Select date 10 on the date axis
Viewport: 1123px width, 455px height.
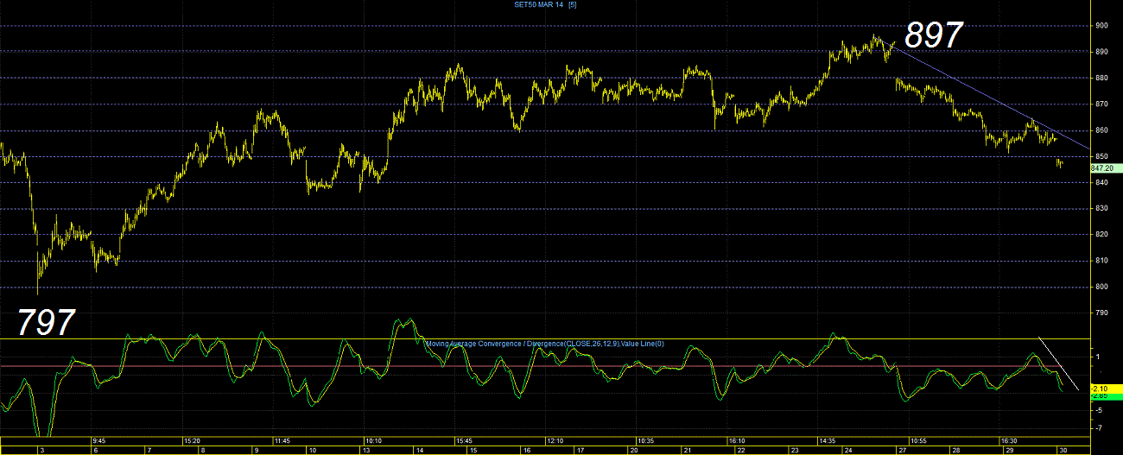[x=311, y=450]
